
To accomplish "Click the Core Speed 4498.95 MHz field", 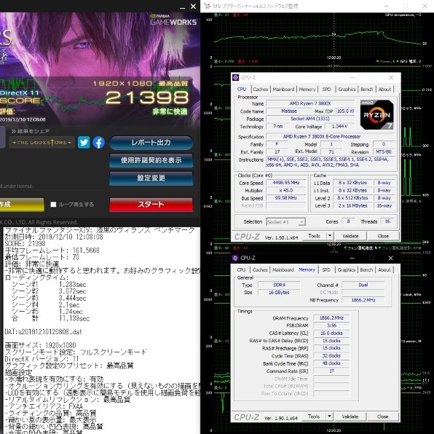I will pos(286,183).
